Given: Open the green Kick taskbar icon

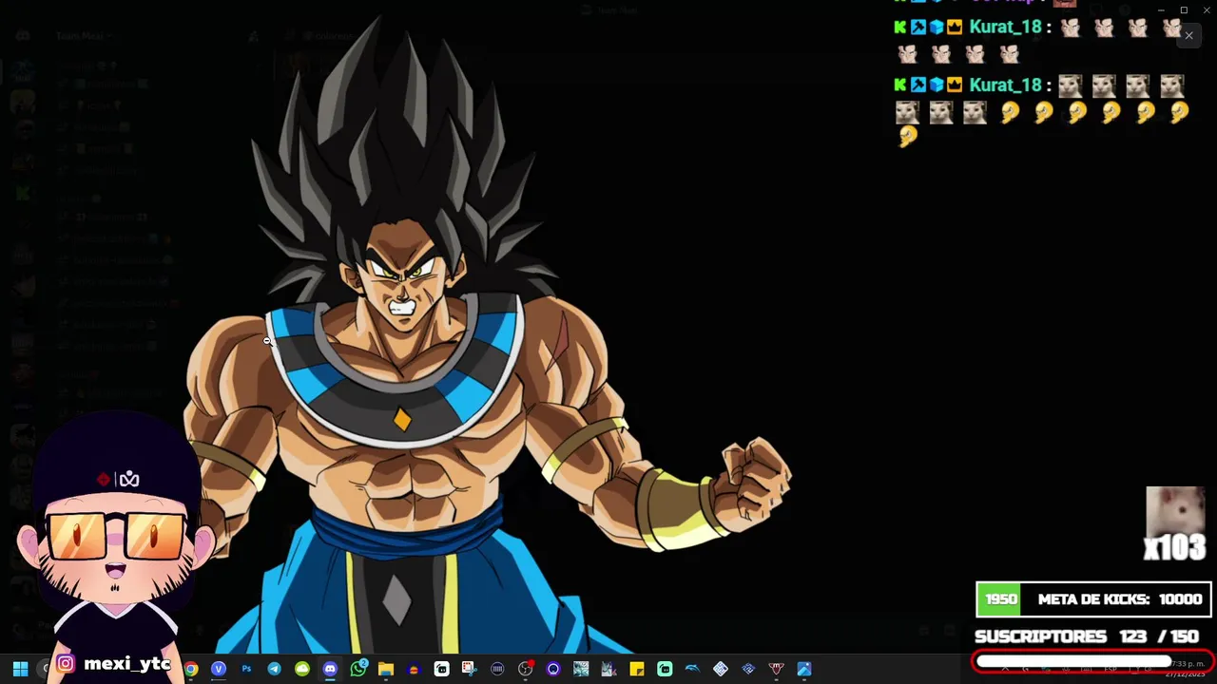Looking at the screenshot, I should pyautogui.click(x=665, y=669).
